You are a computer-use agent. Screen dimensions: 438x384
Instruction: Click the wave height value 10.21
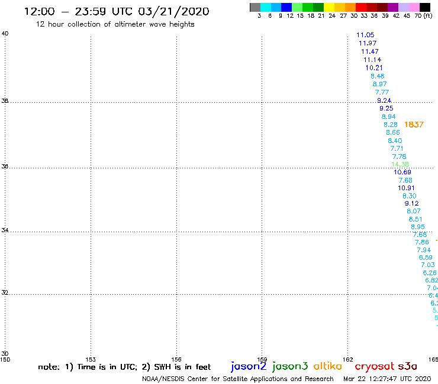click(x=374, y=68)
